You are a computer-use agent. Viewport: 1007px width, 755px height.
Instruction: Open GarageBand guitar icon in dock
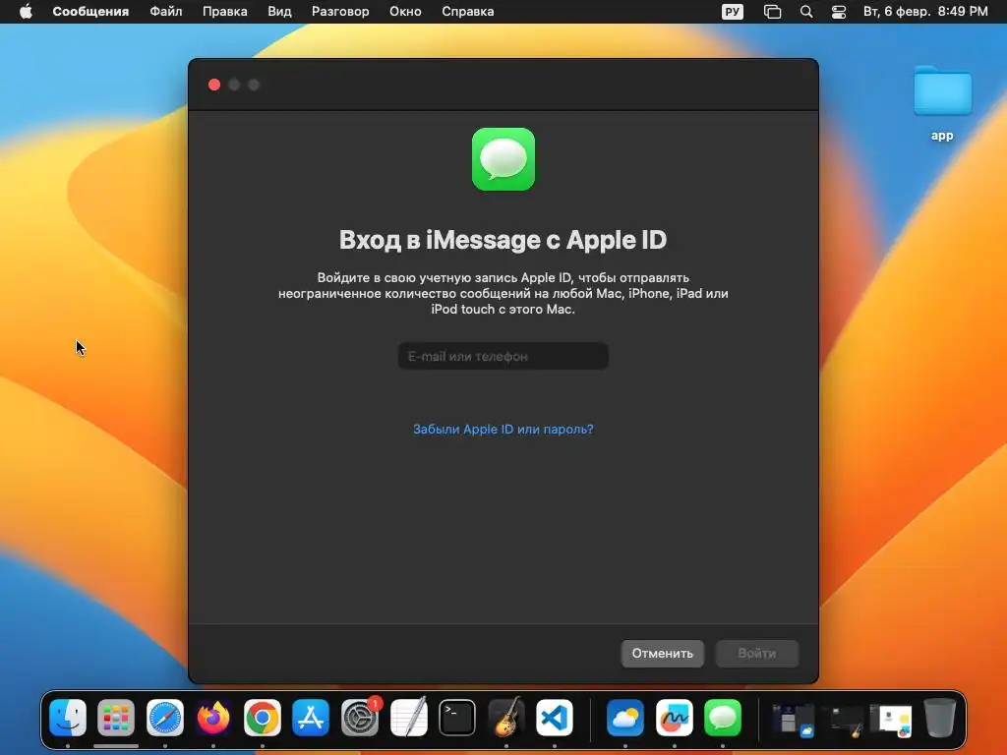click(506, 717)
